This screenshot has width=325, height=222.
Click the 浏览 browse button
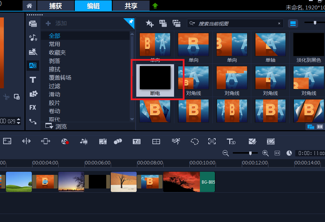(x=56, y=126)
